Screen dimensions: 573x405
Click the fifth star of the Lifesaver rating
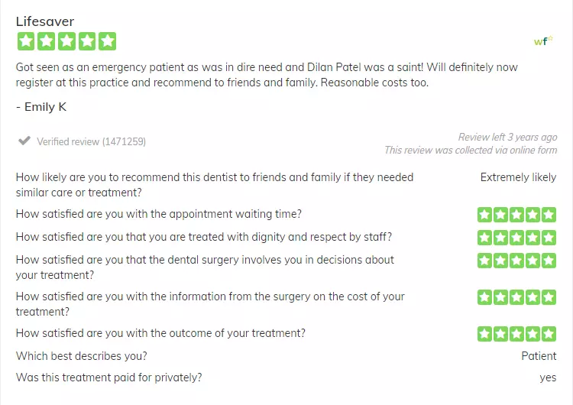[x=108, y=41]
